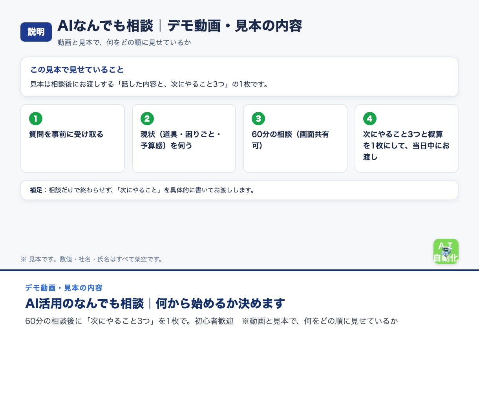The width and height of the screenshot is (479, 399).
Task: Click the subtitle 動画と見本で、何をどの順に見せているか
Action: (x=124, y=42)
